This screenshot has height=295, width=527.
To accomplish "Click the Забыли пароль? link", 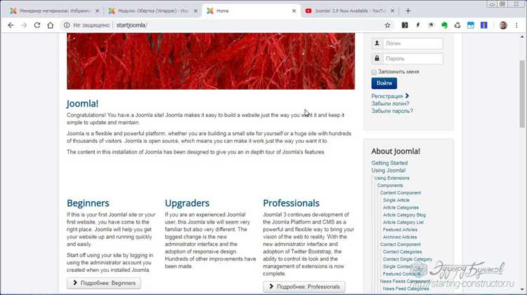I will click(x=392, y=111).
